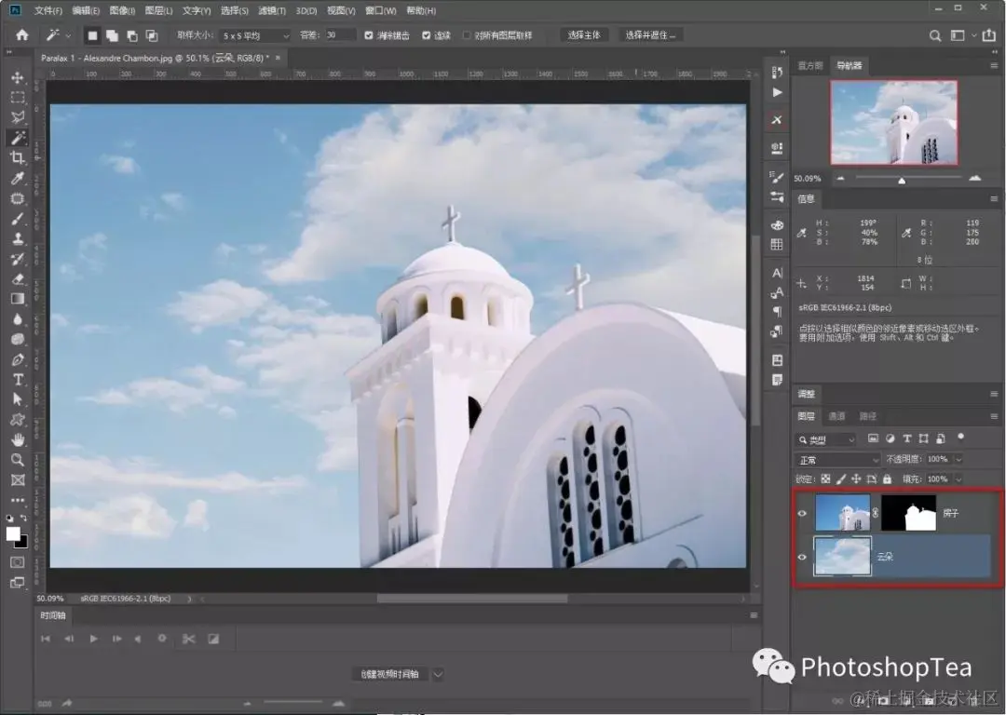Select the Magic Wand tool in toolbox
This screenshot has height=715, width=1006.
click(18, 137)
